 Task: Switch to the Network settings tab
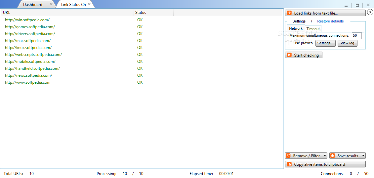coord(296,29)
